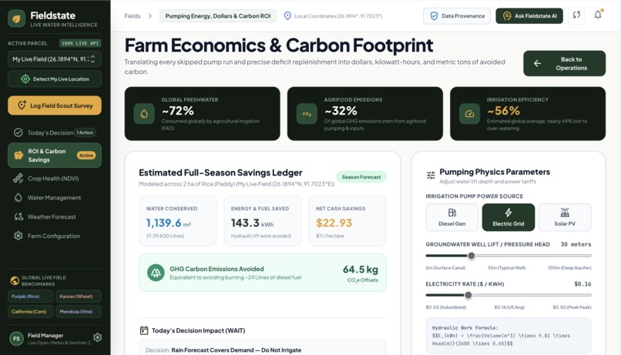The width and height of the screenshot is (621, 355).
Task: Click the 143.3 kWh energy saved value
Action: (252, 223)
